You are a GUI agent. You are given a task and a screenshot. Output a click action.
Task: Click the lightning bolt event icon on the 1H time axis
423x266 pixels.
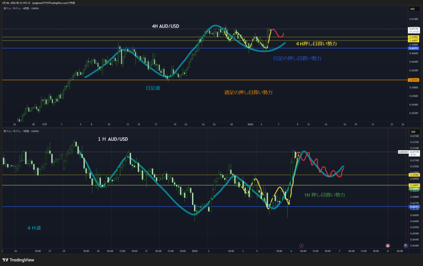click(301, 245)
